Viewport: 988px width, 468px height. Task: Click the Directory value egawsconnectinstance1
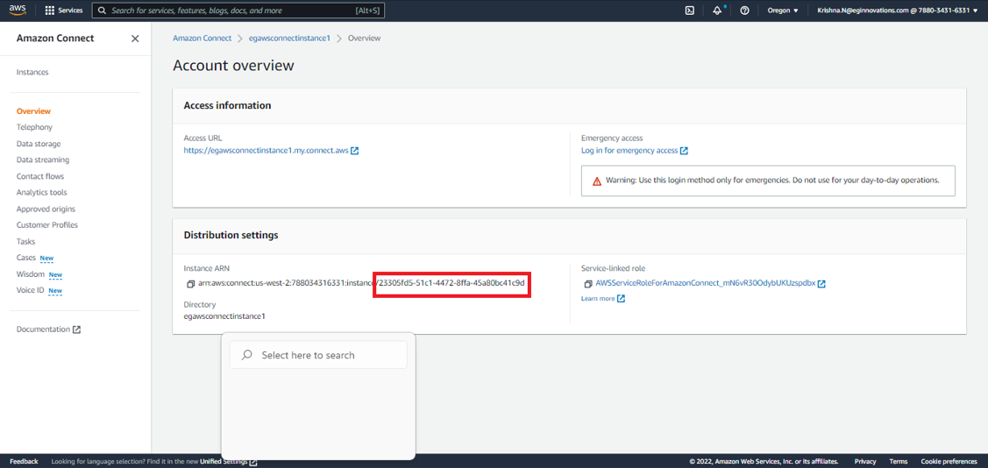(224, 316)
